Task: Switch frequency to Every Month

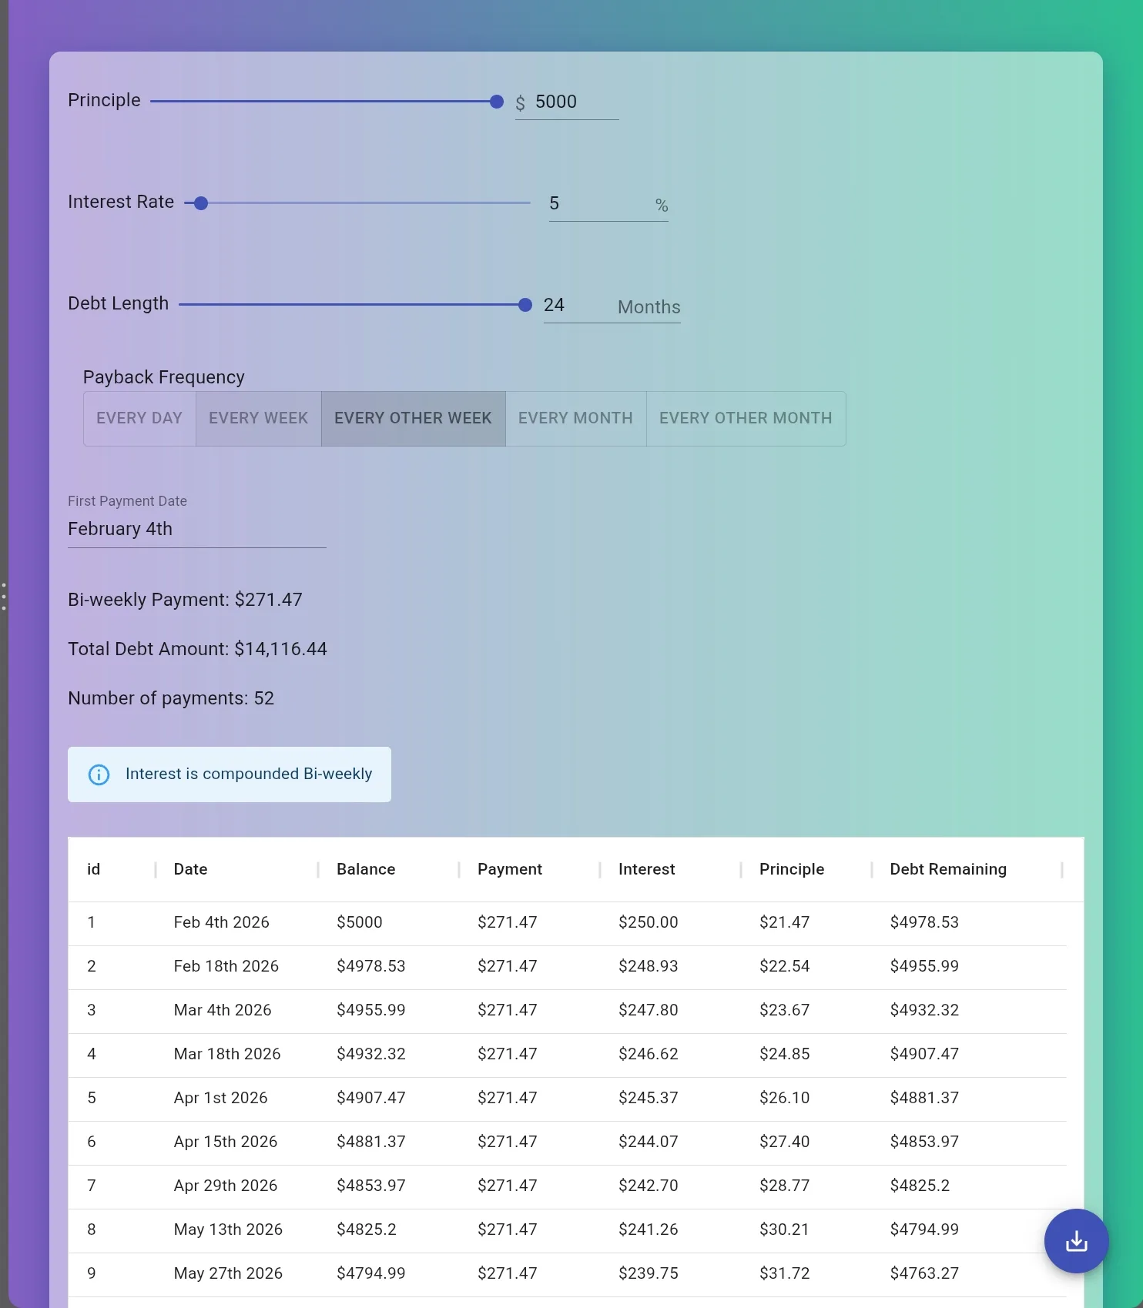Action: point(575,418)
